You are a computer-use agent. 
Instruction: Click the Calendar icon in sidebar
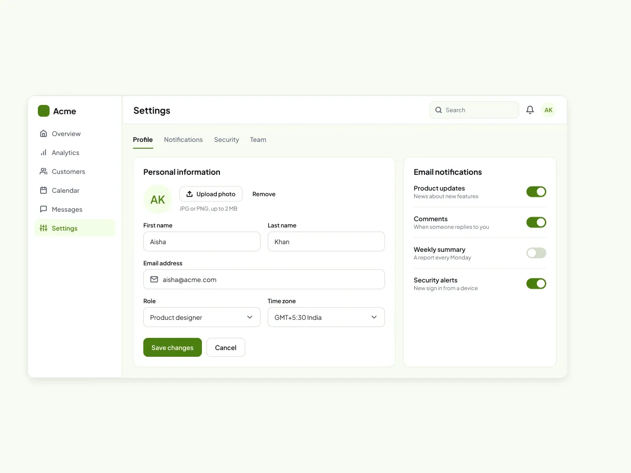tap(44, 190)
